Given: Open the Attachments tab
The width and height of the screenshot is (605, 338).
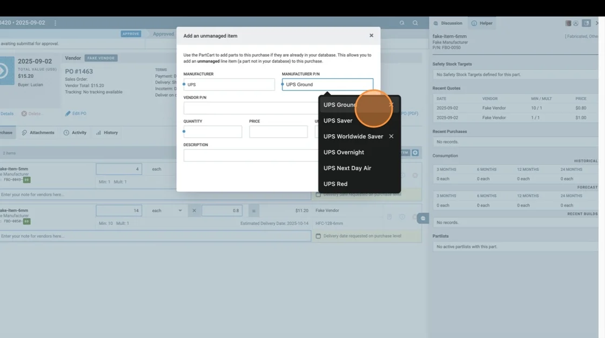Looking at the screenshot, I should (x=38, y=133).
